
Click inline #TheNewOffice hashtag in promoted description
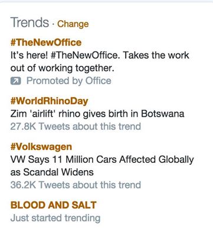click(x=85, y=55)
